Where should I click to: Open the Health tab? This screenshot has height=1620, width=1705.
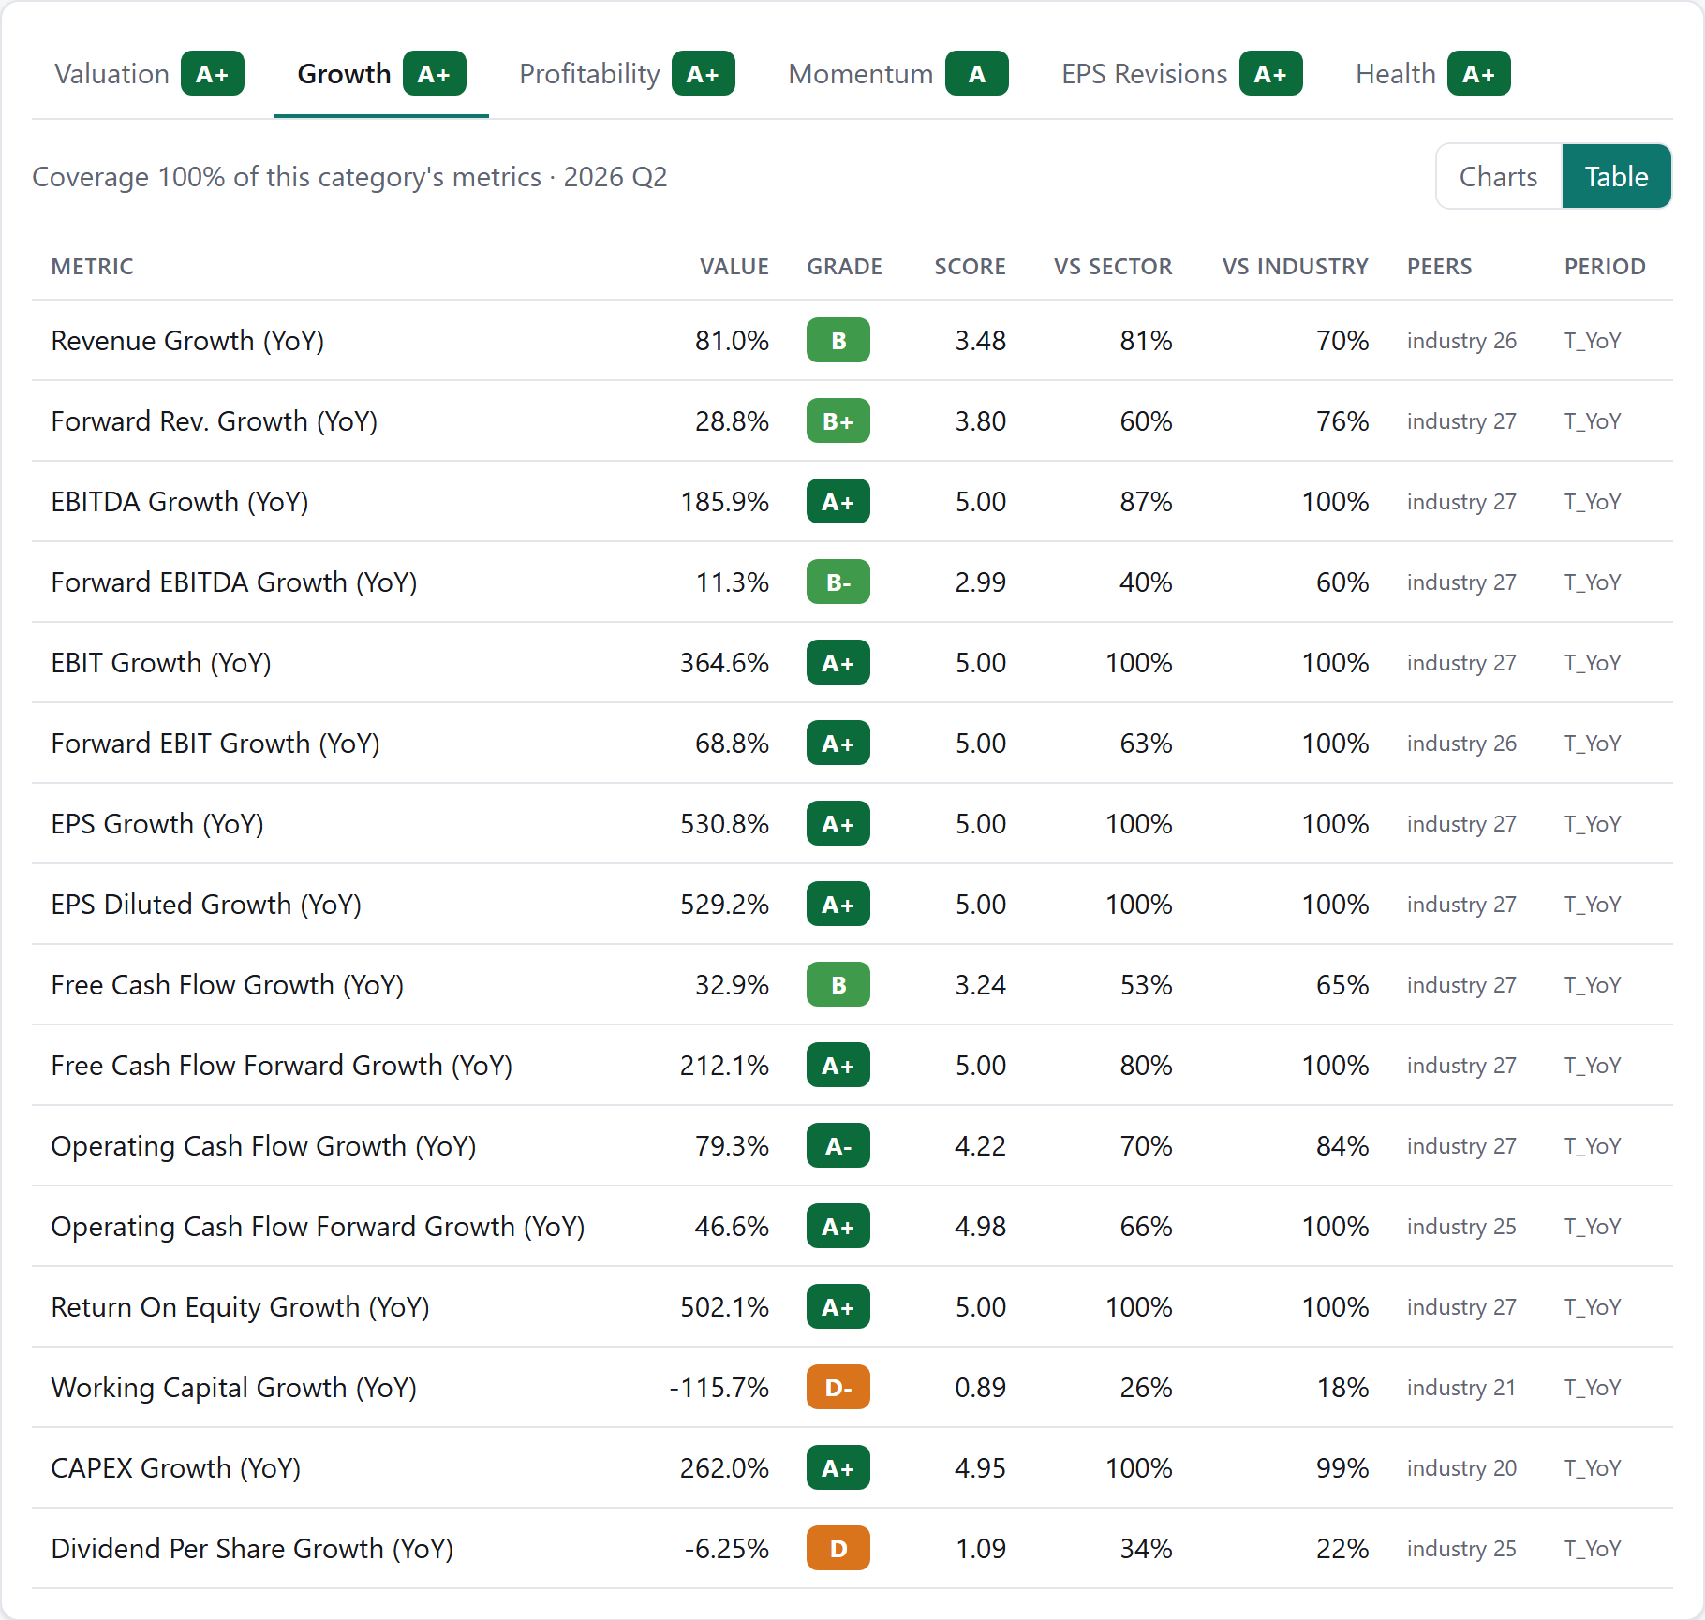[1432, 74]
